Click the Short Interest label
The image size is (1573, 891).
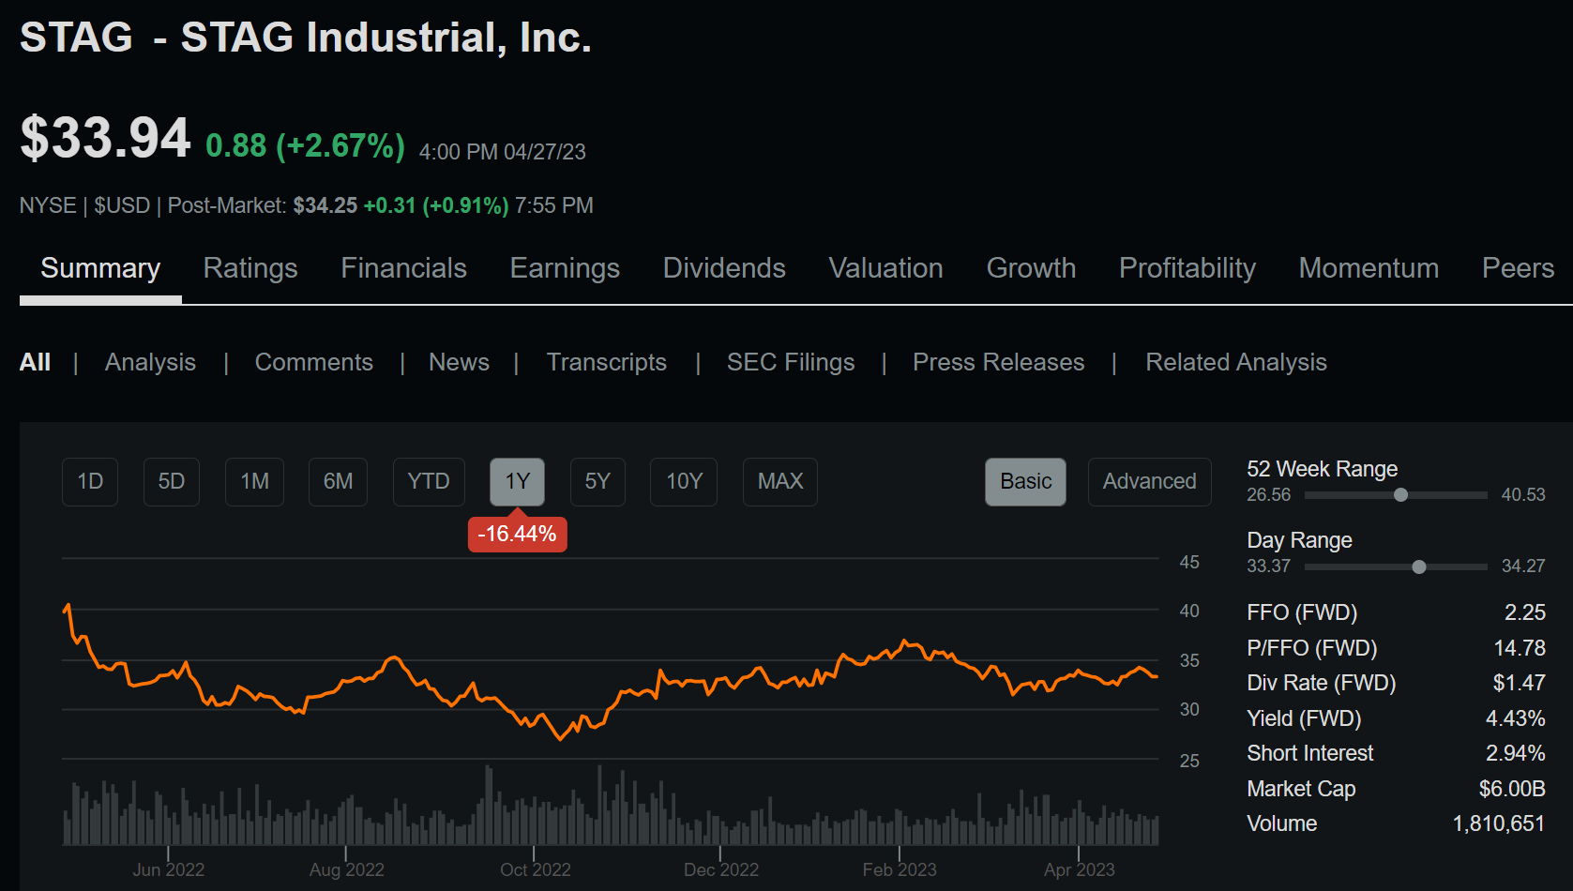click(1309, 753)
